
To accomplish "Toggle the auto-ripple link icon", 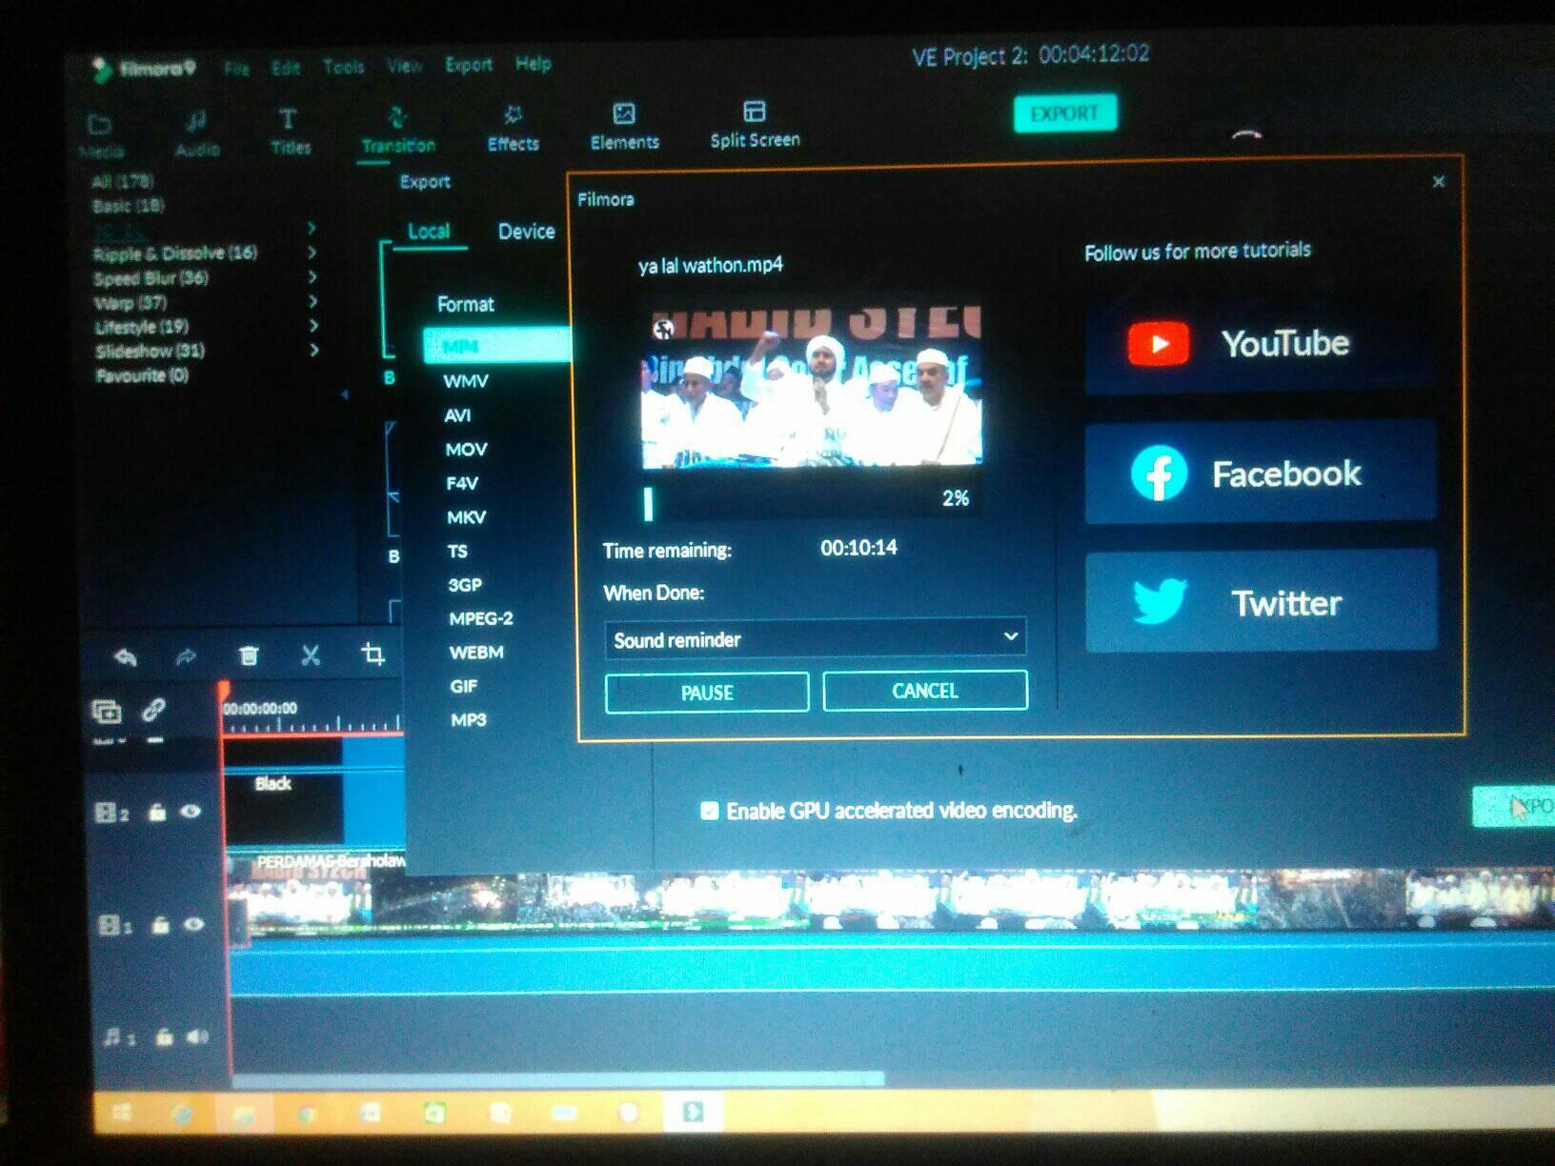I will pos(153,710).
